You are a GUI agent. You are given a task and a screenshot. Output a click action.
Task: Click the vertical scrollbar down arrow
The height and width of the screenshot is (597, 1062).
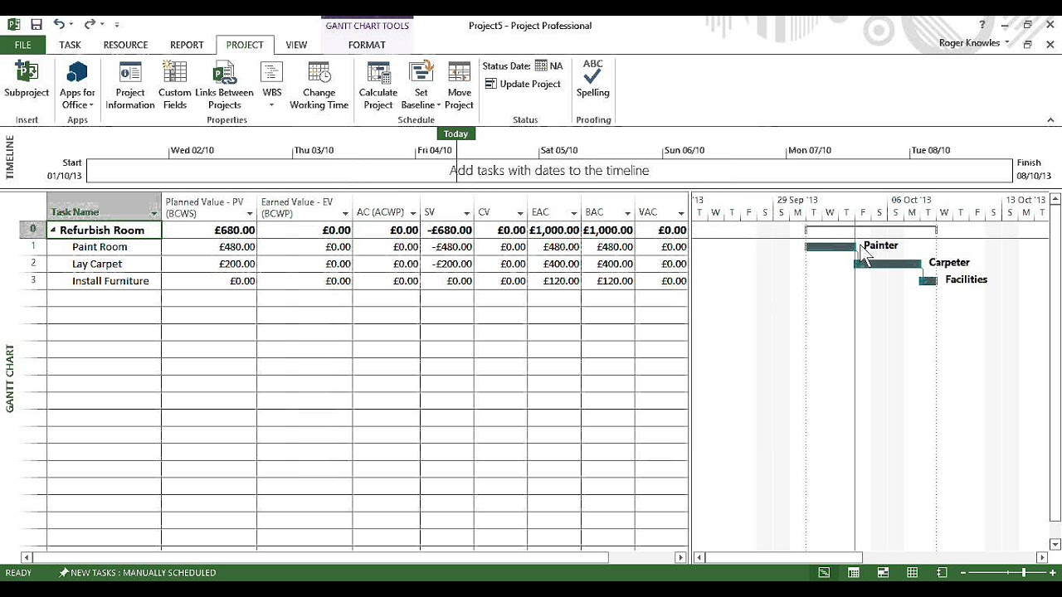pos(1055,545)
